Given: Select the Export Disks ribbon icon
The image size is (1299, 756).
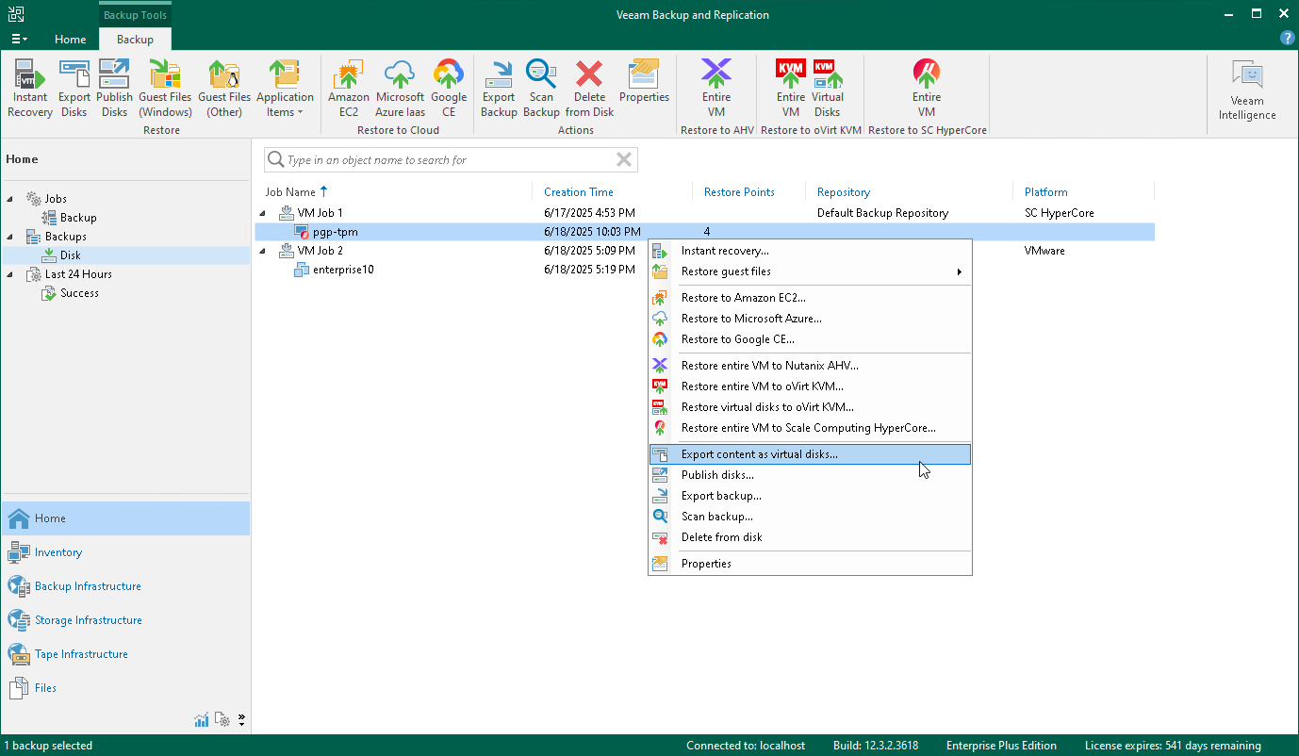Looking at the screenshot, I should pyautogui.click(x=74, y=85).
